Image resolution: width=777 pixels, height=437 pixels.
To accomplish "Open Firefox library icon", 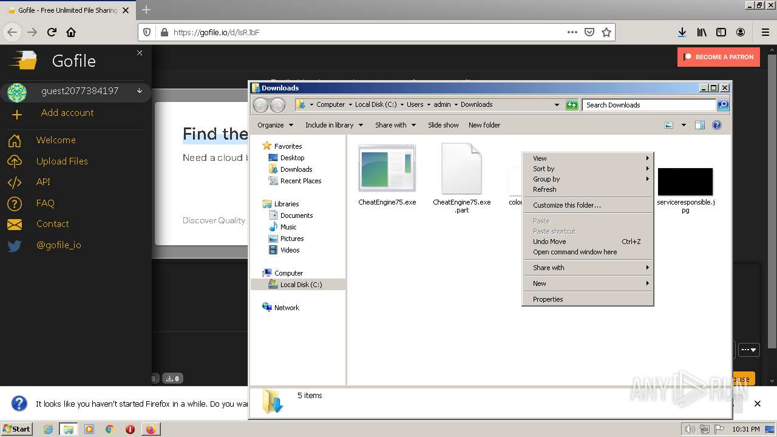I will (x=702, y=32).
